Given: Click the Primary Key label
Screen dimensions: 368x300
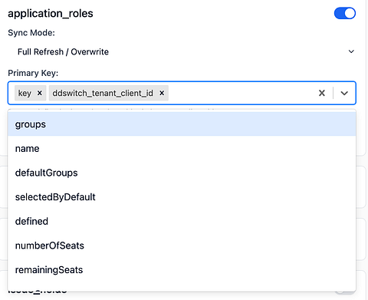Looking at the screenshot, I should coord(33,73).
